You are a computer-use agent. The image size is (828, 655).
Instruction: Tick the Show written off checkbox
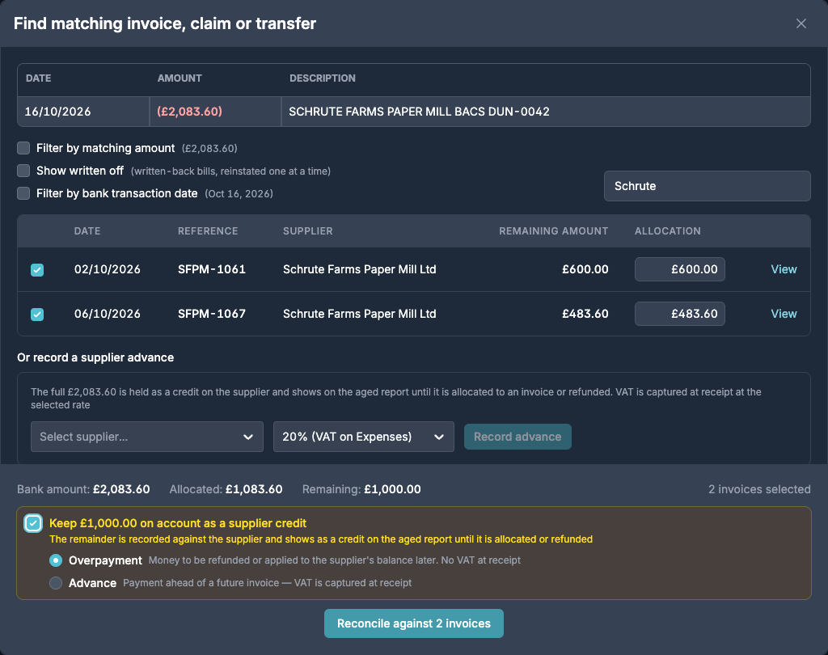coord(23,171)
